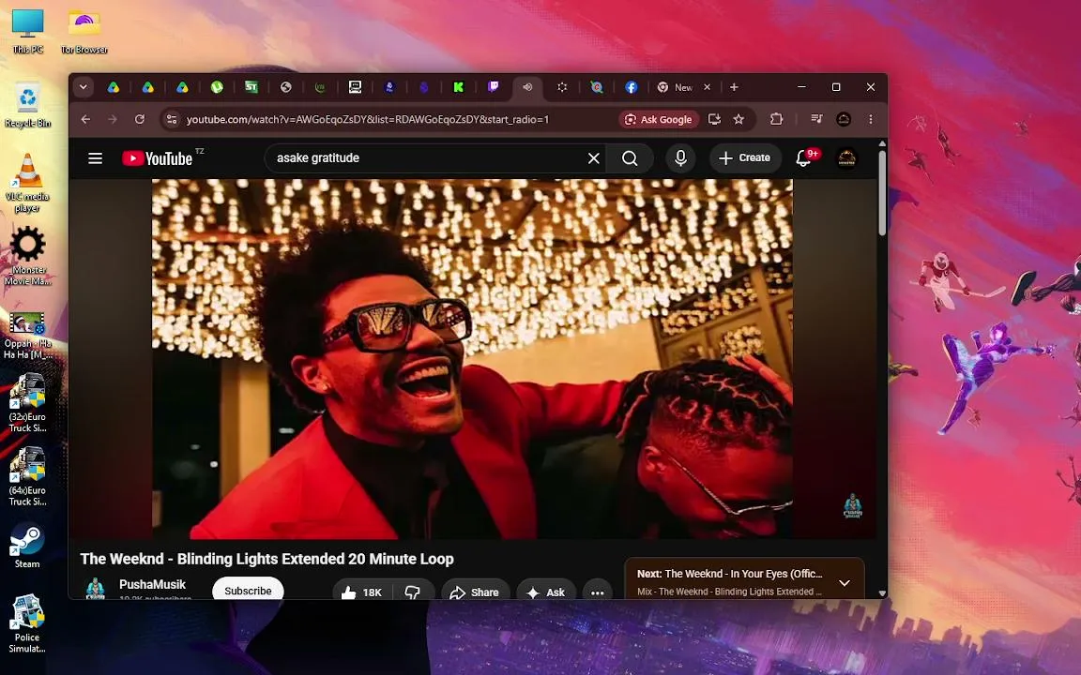1081x675 pixels.
Task: Start voice search with microphone
Action: click(x=680, y=158)
